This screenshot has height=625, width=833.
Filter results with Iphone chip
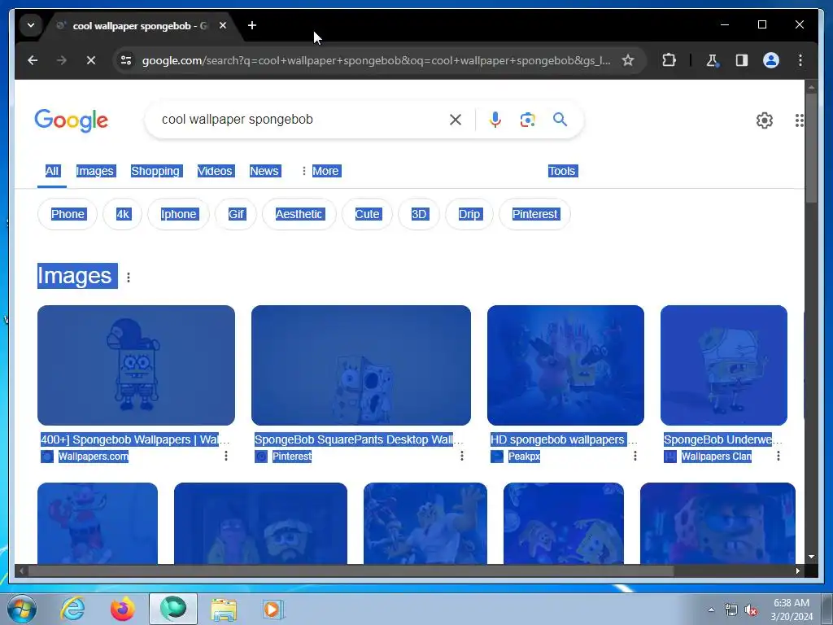(x=178, y=214)
